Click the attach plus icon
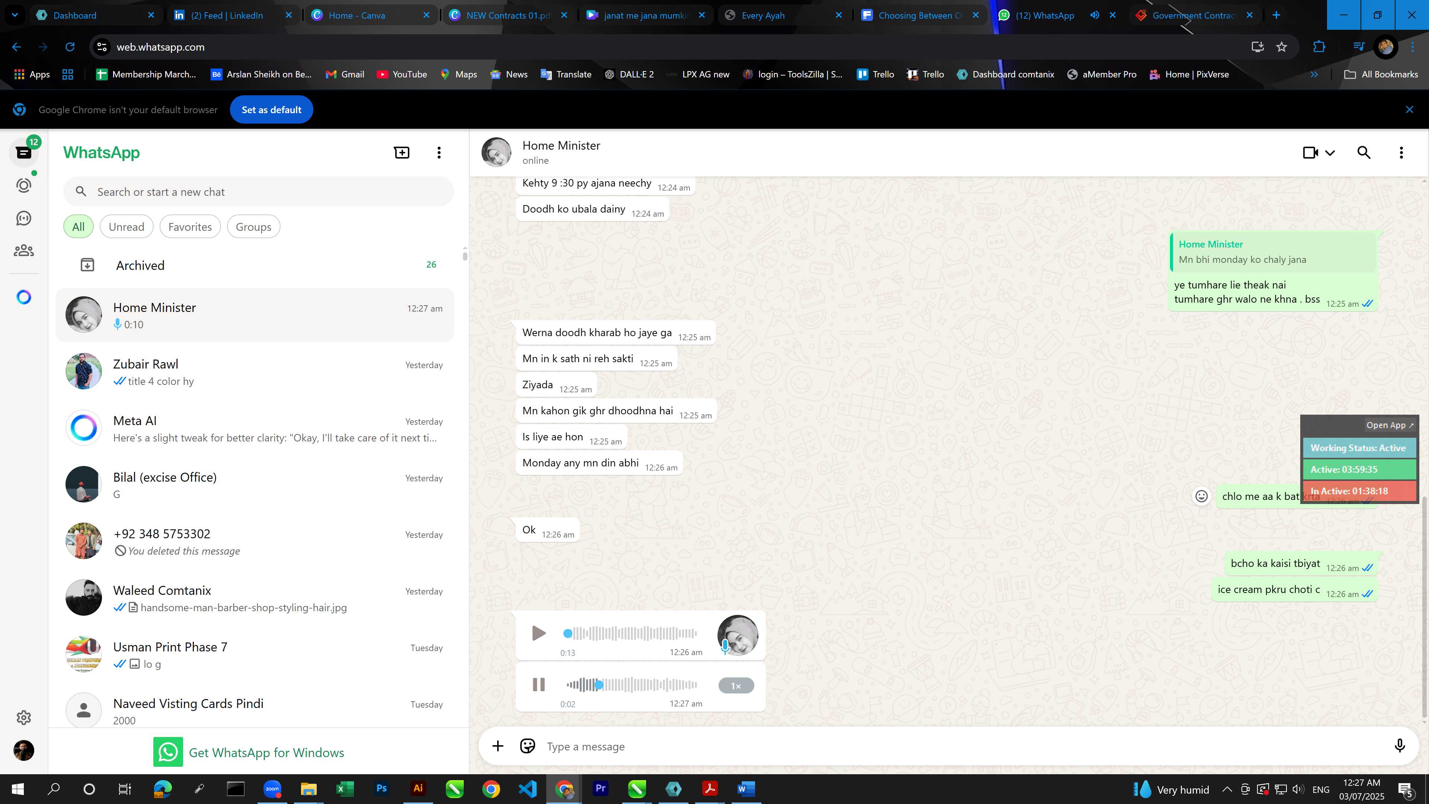 click(498, 746)
